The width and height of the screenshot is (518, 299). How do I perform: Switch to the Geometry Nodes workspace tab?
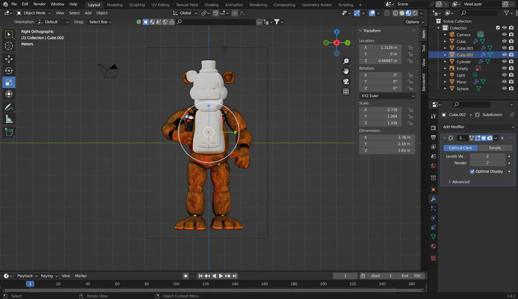click(317, 5)
